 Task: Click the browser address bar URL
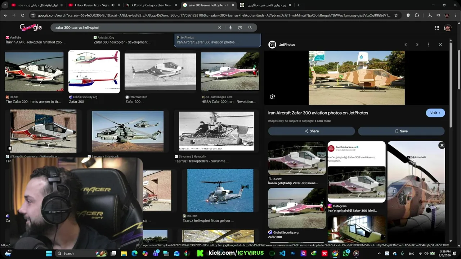(214, 15)
